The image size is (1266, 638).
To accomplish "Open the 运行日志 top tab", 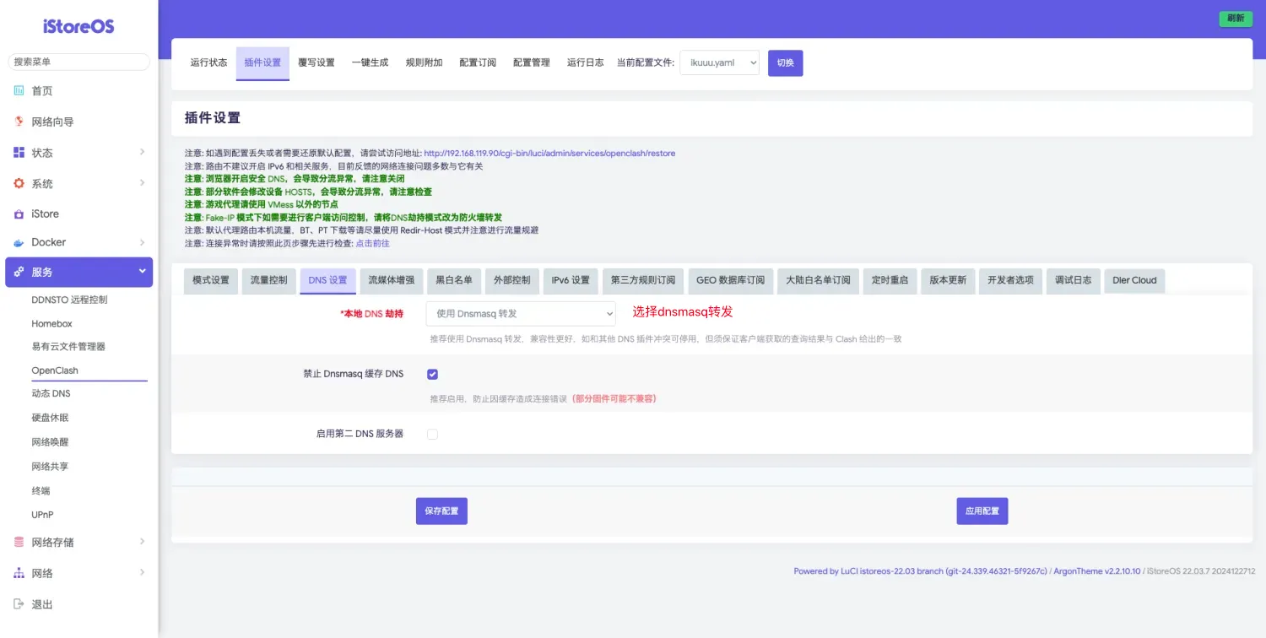I will pyautogui.click(x=585, y=62).
